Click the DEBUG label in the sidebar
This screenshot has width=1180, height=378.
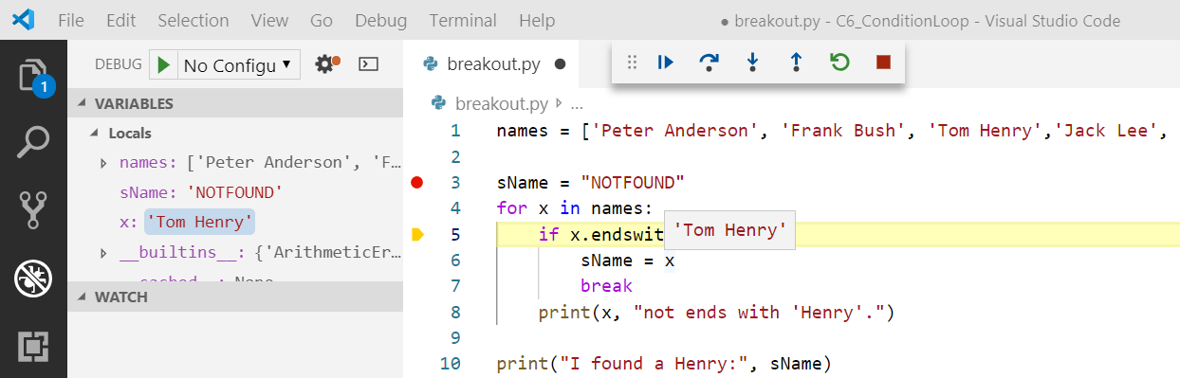118,64
